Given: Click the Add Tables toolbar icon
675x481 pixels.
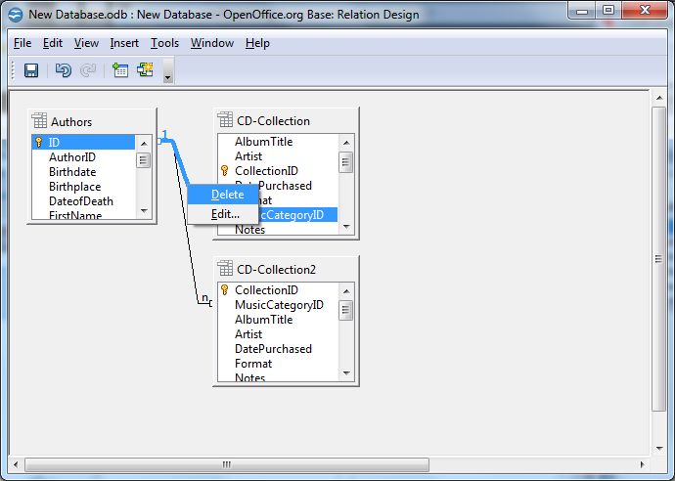Looking at the screenshot, I should [x=120, y=70].
